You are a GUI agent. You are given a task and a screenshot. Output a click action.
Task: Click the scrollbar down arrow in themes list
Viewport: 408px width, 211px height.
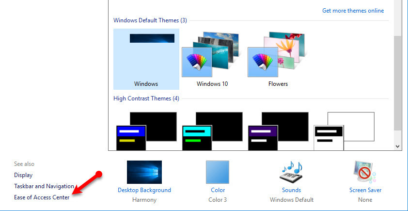click(397, 146)
